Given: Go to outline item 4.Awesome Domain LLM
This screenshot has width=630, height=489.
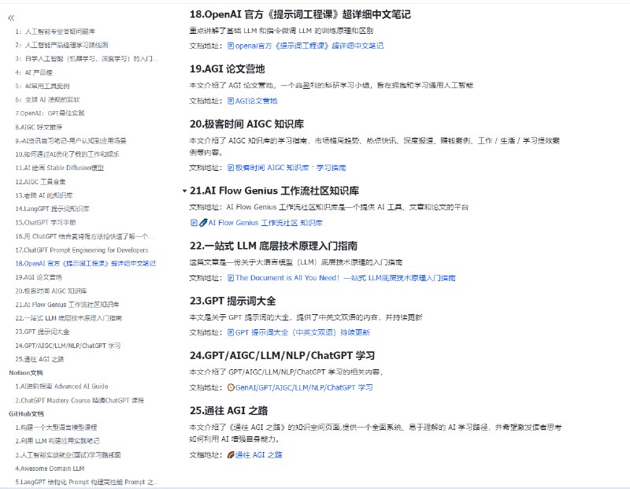Looking at the screenshot, I should 50,469.
